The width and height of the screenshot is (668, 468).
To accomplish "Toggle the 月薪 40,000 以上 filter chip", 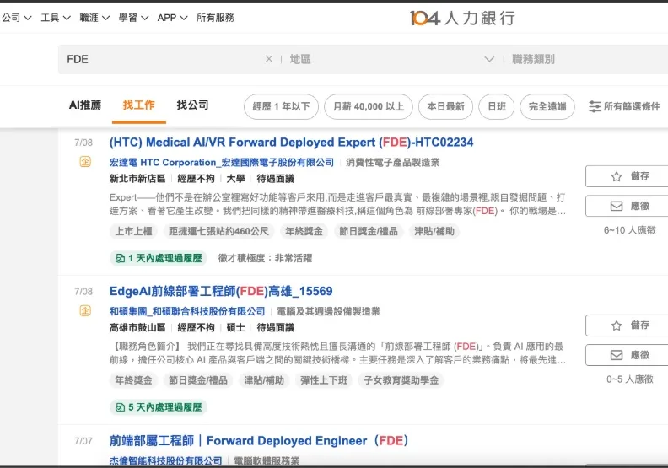I will coord(369,106).
